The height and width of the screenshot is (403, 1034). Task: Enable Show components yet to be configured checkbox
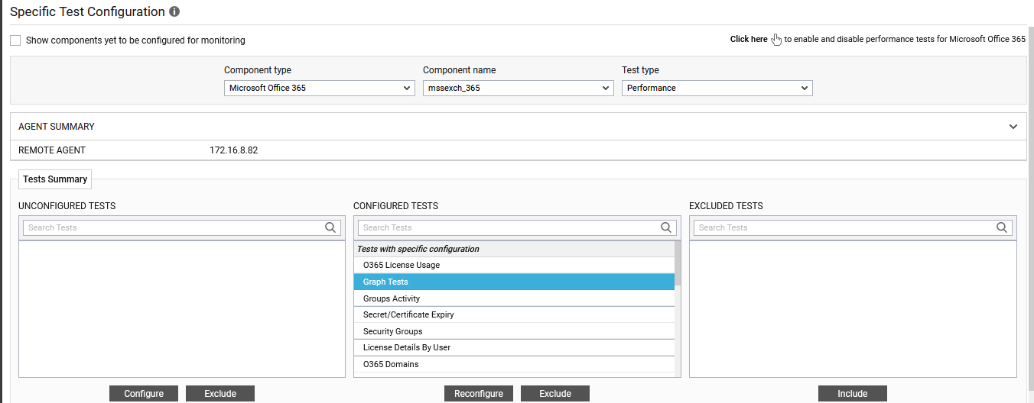pyautogui.click(x=15, y=40)
